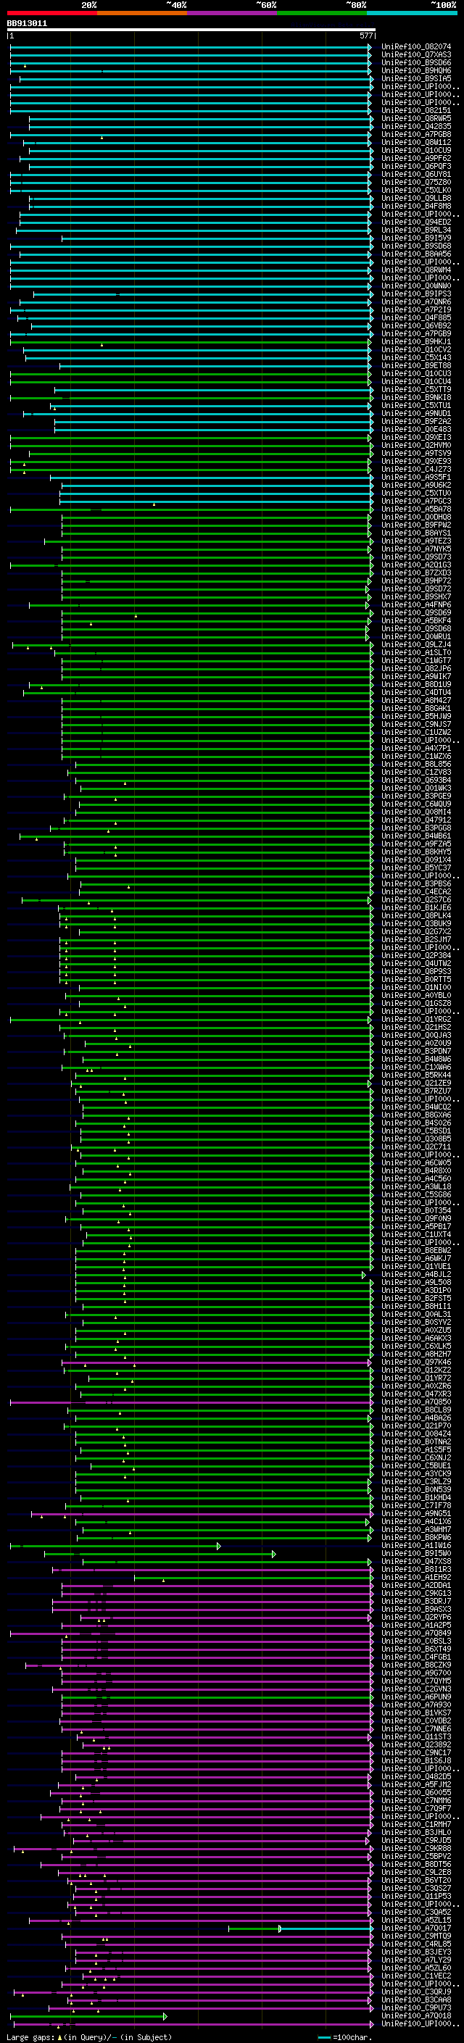This screenshot has height=2043, width=464.
Task: Pick subject UniRef100_Q091X4
Action: click(x=416, y=860)
